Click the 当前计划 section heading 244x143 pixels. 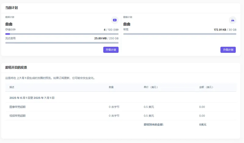click(x=11, y=8)
